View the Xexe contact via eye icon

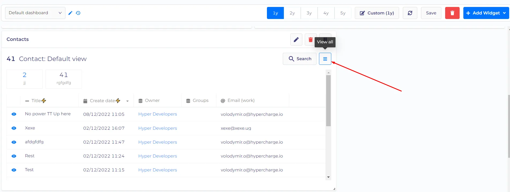pyautogui.click(x=14, y=128)
